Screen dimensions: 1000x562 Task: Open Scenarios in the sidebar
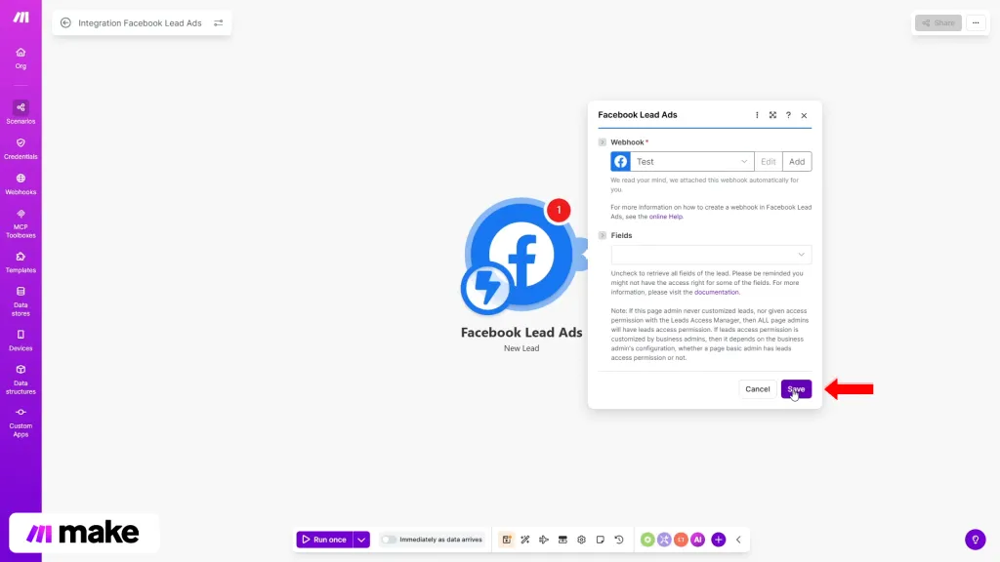(21, 113)
